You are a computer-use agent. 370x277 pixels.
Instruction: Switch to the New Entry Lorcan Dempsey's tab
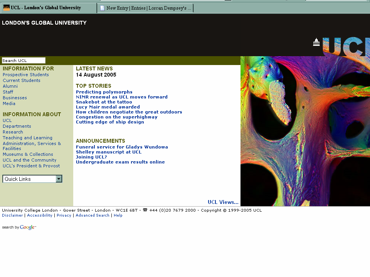[145, 8]
